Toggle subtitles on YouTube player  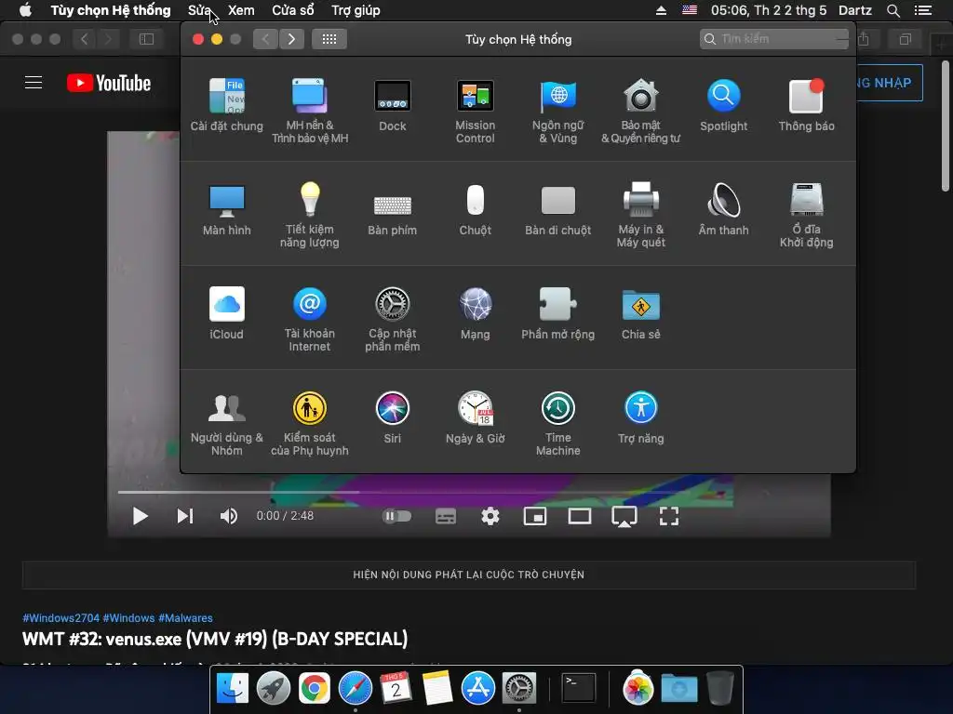pyautogui.click(x=446, y=516)
